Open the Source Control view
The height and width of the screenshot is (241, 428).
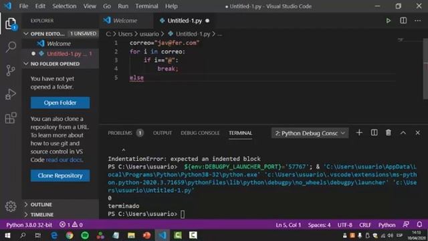point(11,70)
